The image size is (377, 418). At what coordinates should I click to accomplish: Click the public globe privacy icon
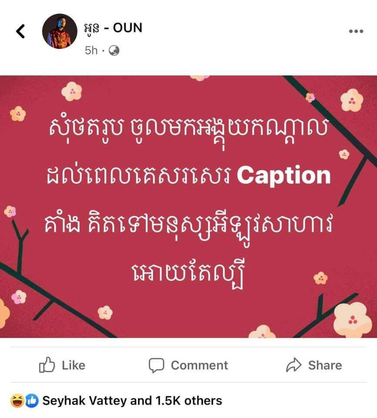[114, 51]
